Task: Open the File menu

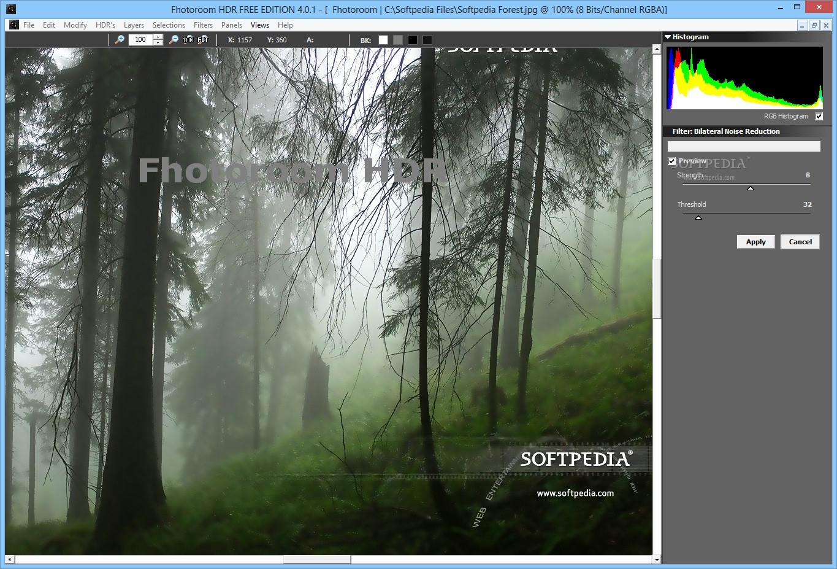Action: 29,25
